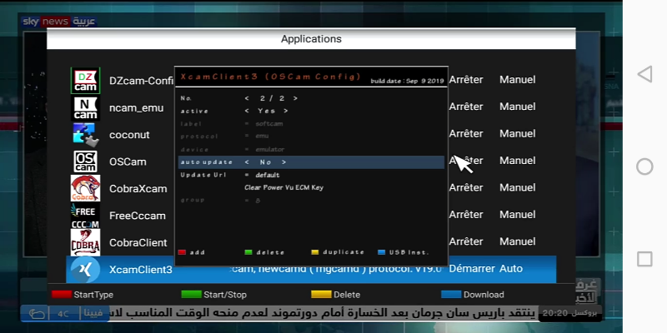Choose StartType in bottom bar
Image resolution: width=667 pixels, height=333 pixels.
93,295
